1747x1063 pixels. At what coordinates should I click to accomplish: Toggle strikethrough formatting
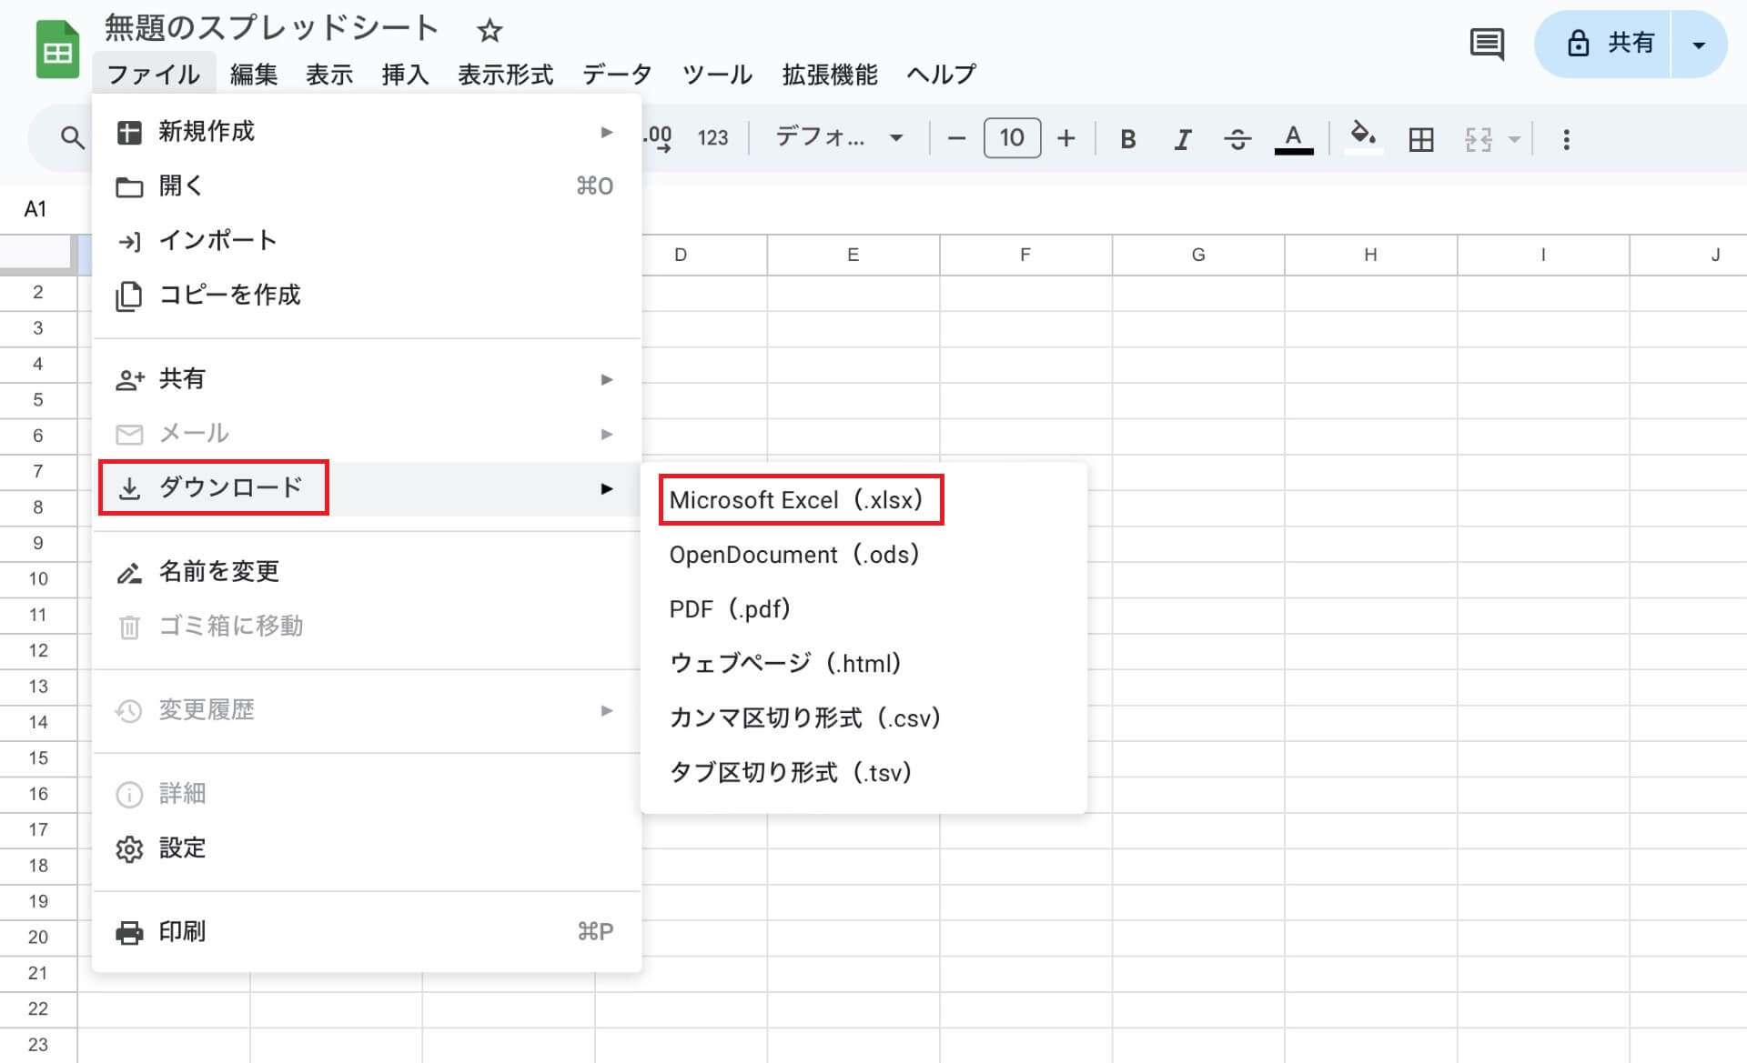click(1237, 139)
